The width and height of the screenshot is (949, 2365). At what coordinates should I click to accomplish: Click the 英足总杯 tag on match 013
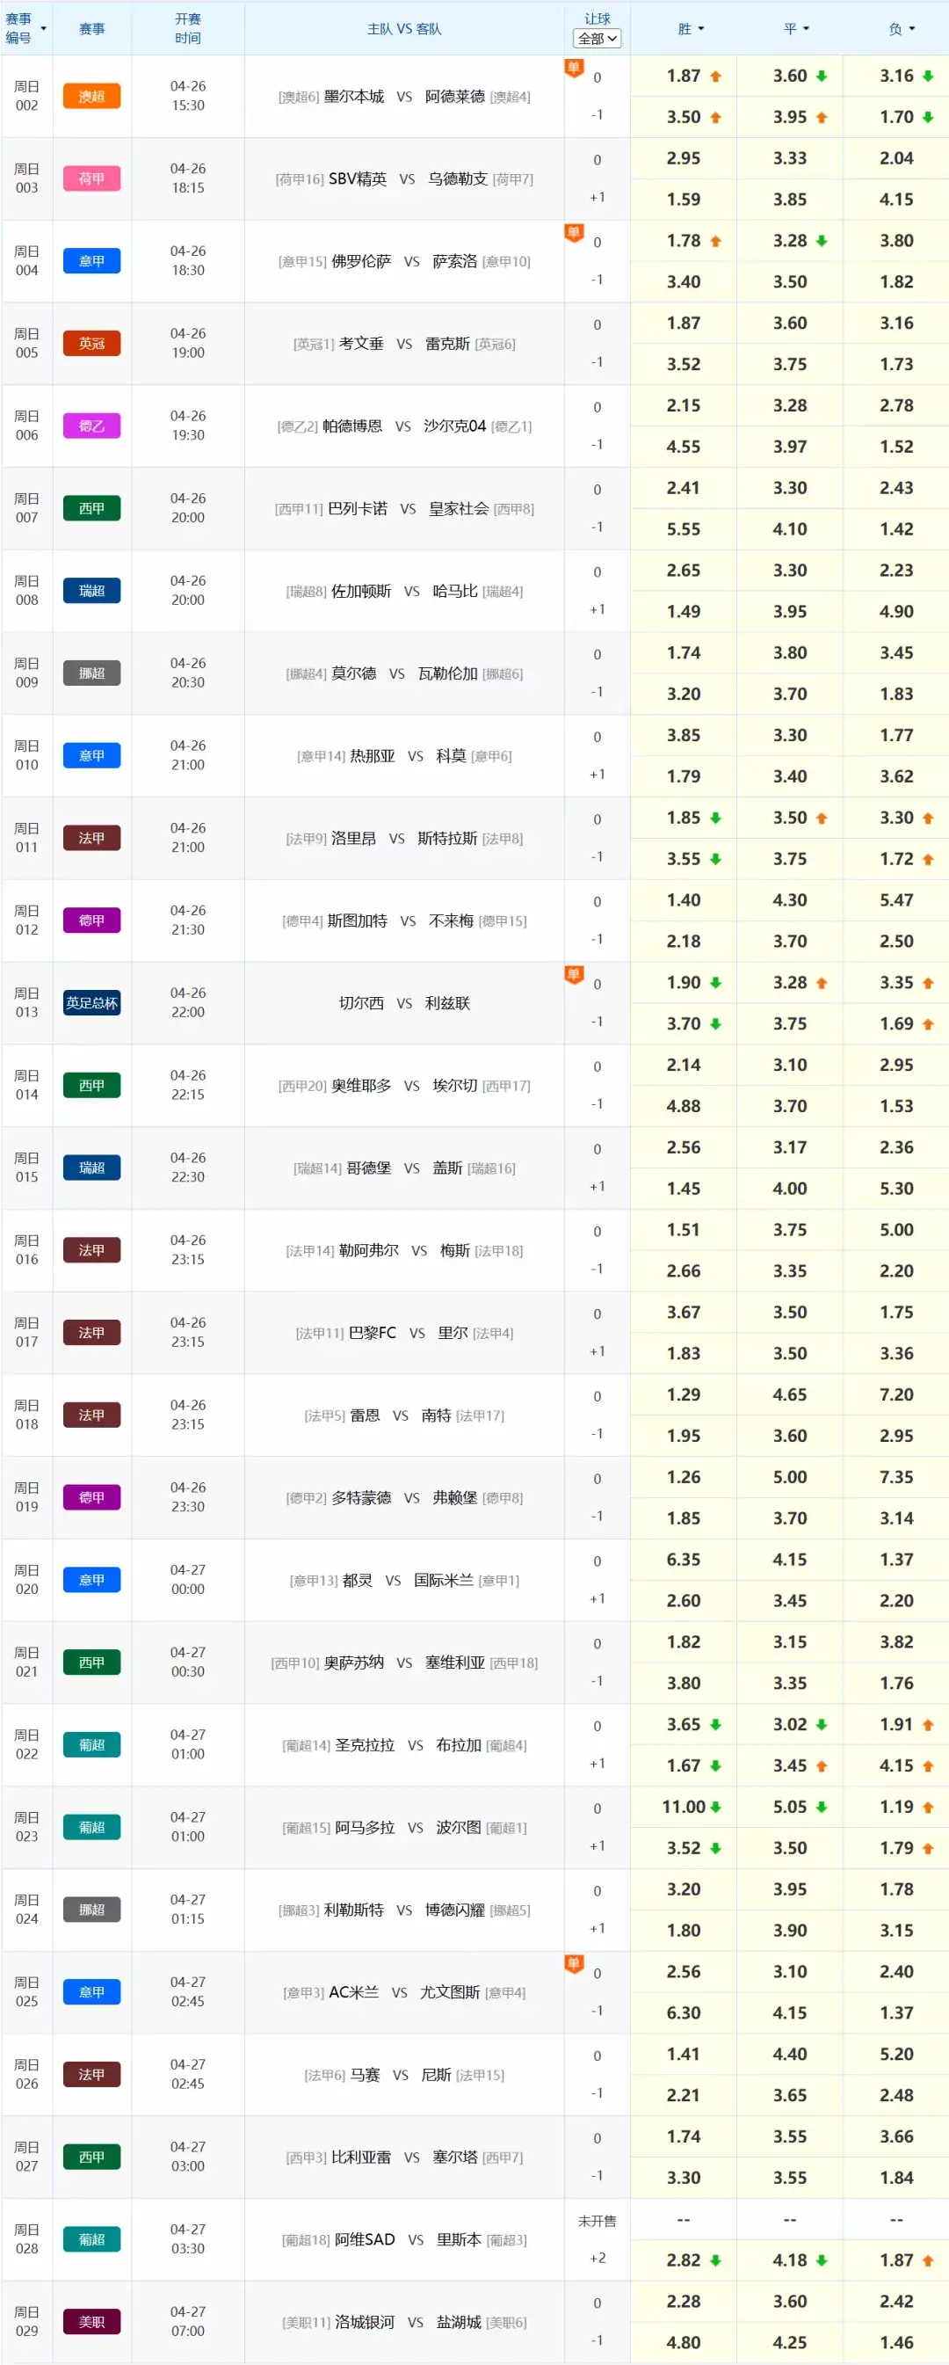91,1003
